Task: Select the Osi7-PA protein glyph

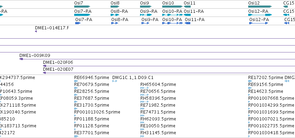Action: click(x=78, y=23)
